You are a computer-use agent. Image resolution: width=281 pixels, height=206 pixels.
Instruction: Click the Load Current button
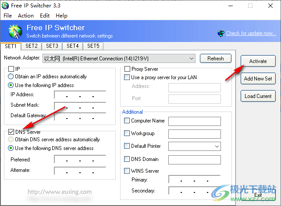pyautogui.click(x=258, y=96)
